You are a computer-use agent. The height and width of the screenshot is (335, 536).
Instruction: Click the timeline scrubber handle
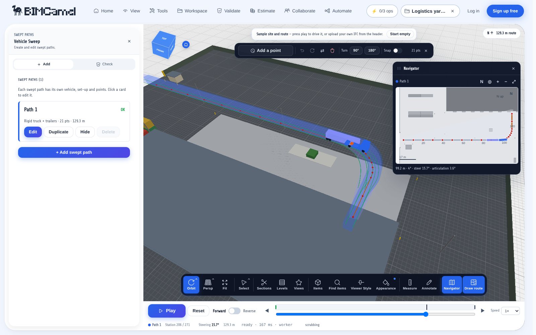(426, 314)
